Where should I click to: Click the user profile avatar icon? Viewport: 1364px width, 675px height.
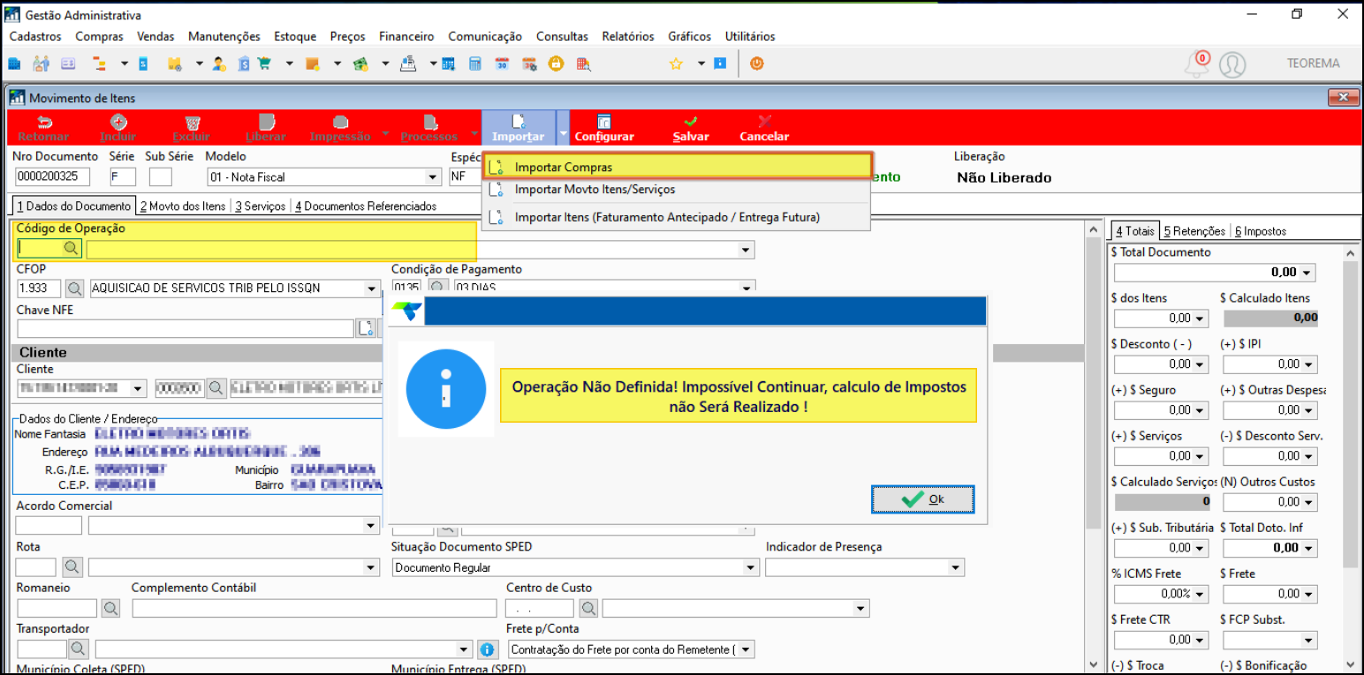tap(1232, 64)
